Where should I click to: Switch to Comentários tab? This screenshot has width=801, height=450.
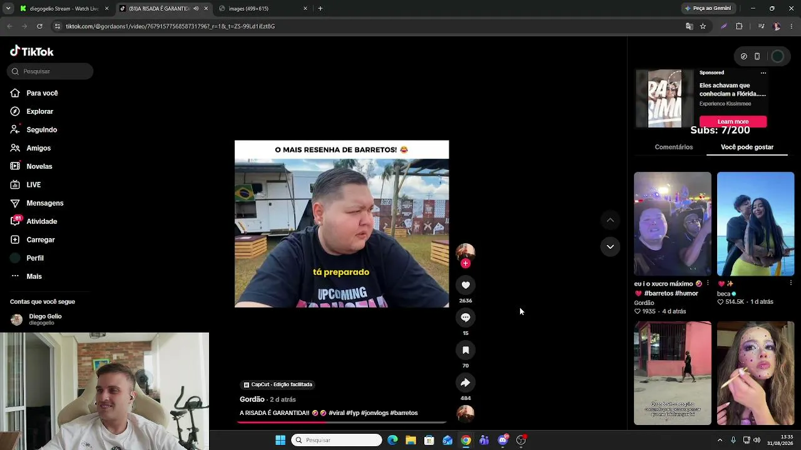[674, 147]
